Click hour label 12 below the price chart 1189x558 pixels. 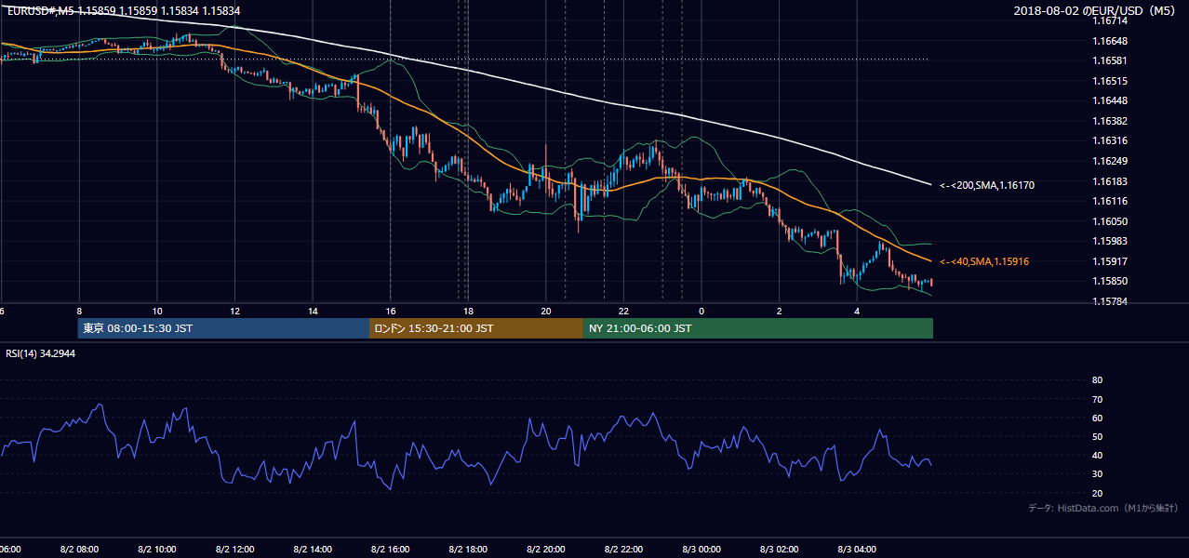[x=235, y=311]
